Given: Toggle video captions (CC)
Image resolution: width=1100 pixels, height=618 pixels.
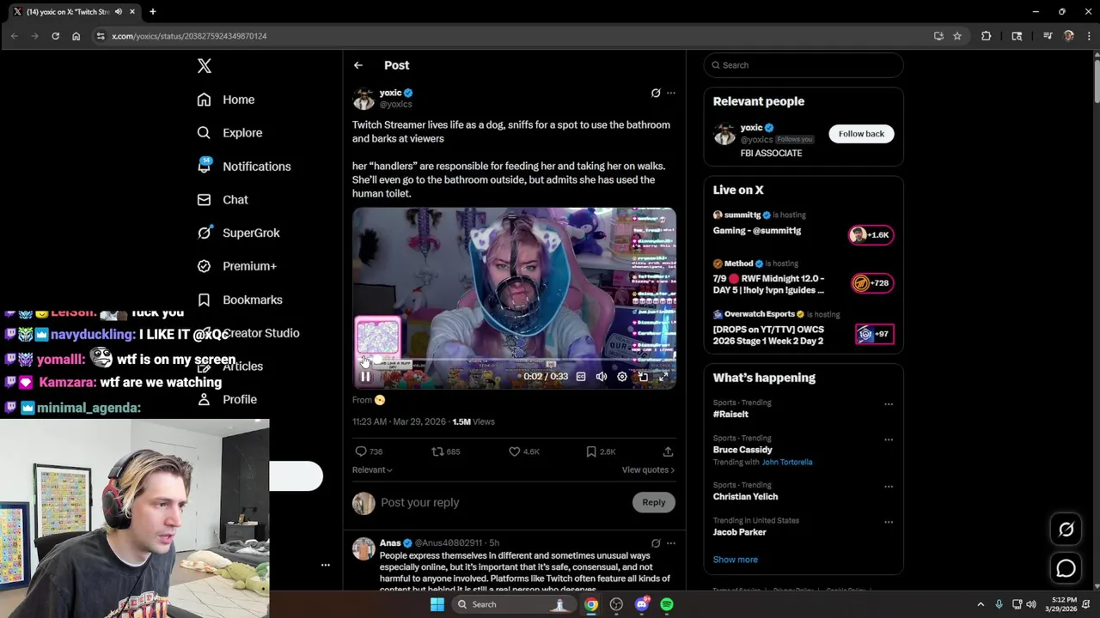Looking at the screenshot, I should 581,377.
